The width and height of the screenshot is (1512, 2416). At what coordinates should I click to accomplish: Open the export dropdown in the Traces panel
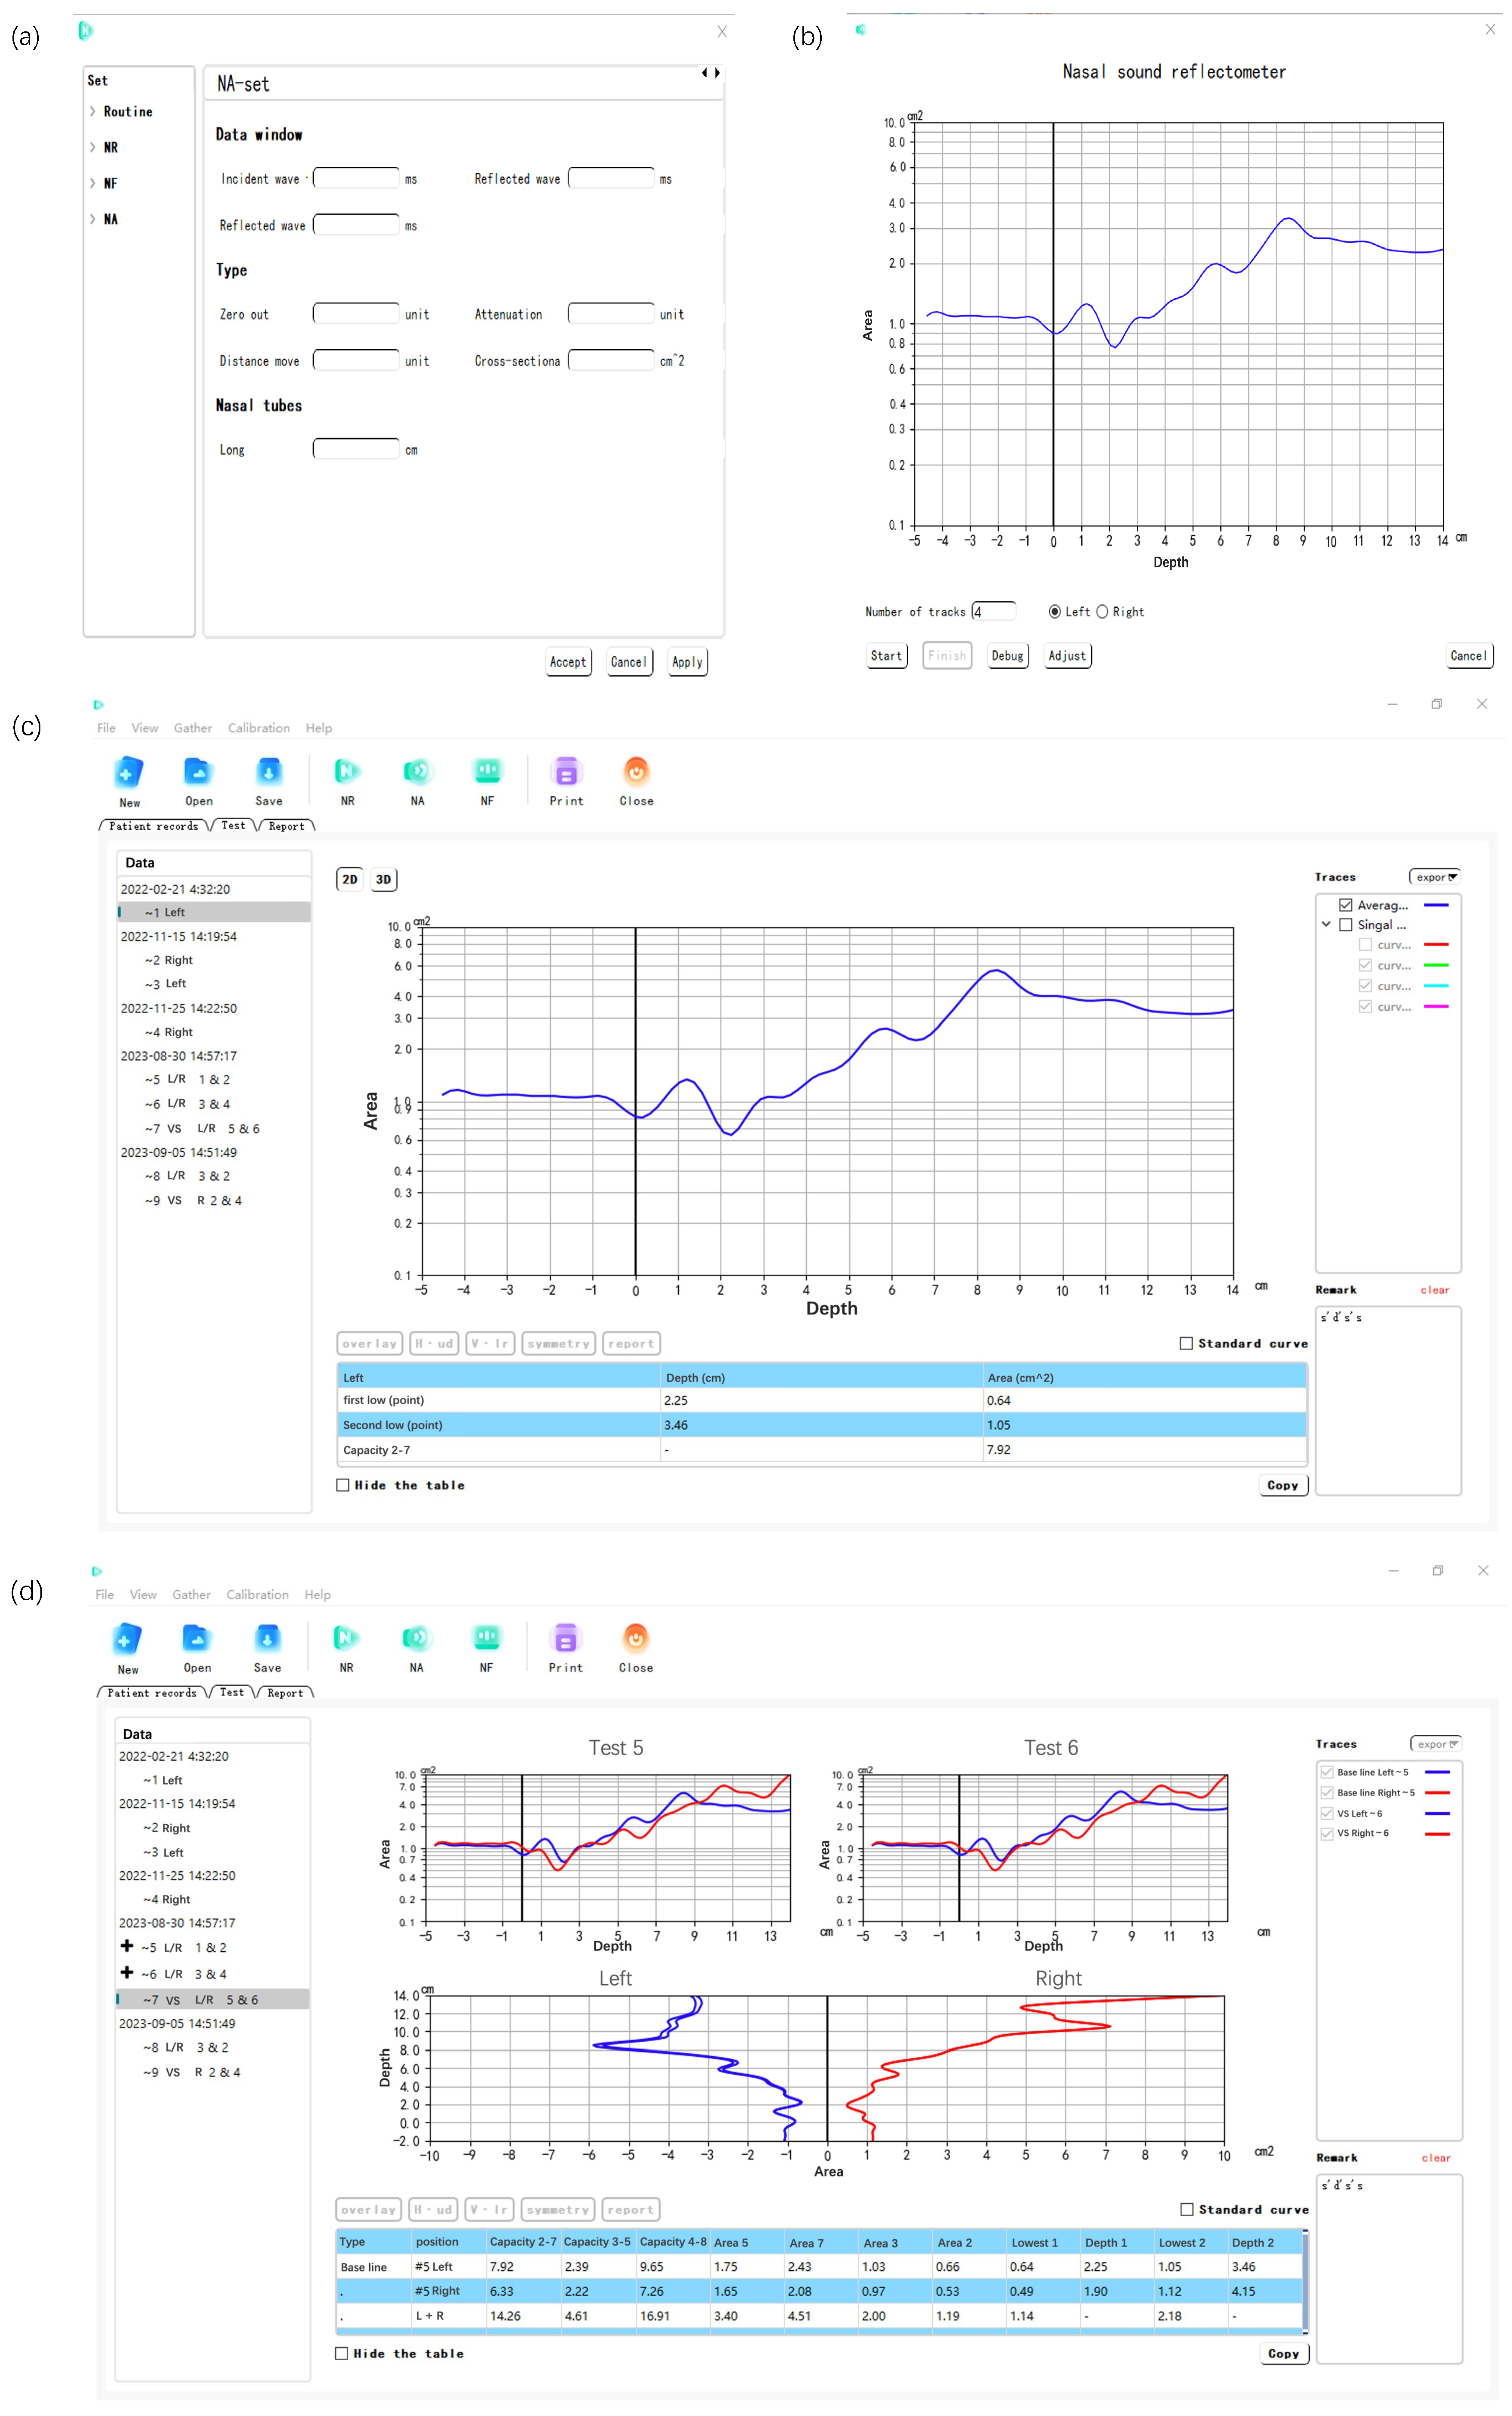tap(1436, 877)
